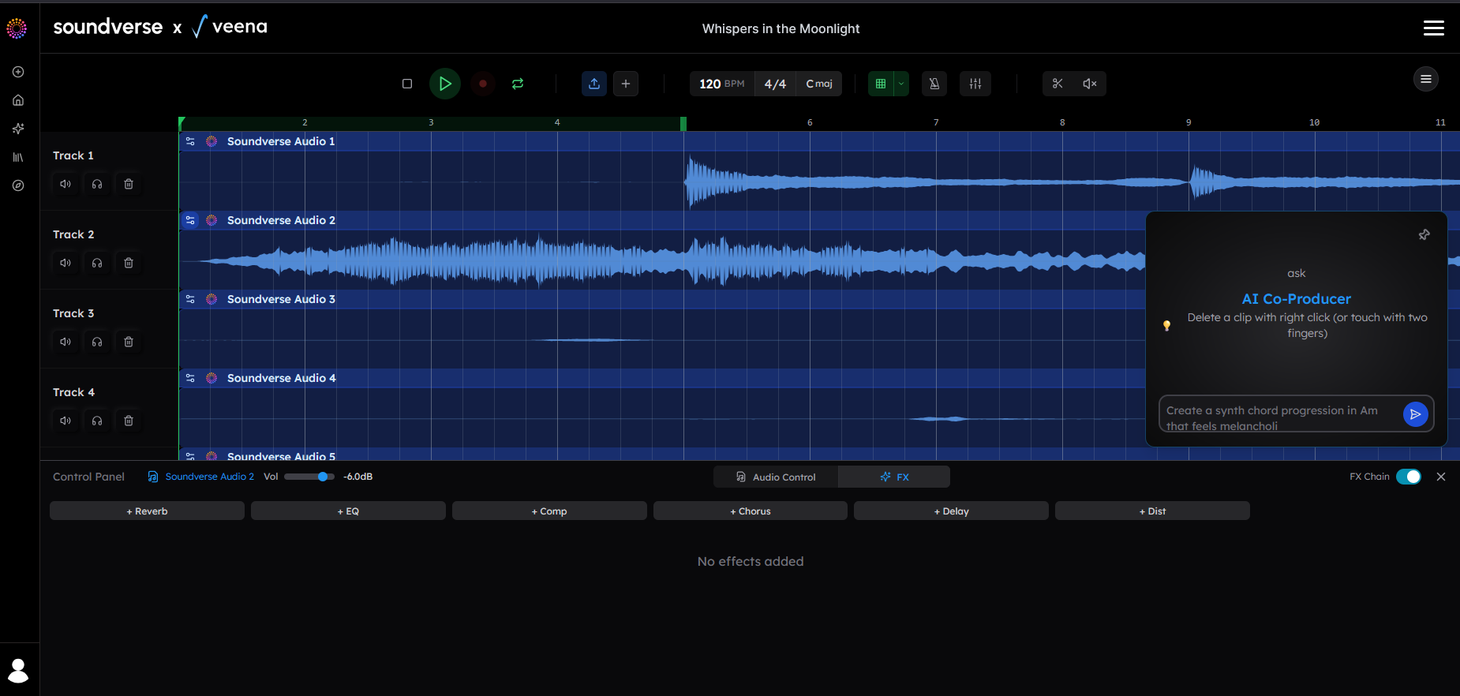Viewport: 1460px width, 696px height.
Task: Delete Track 2 with trash icon
Action: click(129, 263)
